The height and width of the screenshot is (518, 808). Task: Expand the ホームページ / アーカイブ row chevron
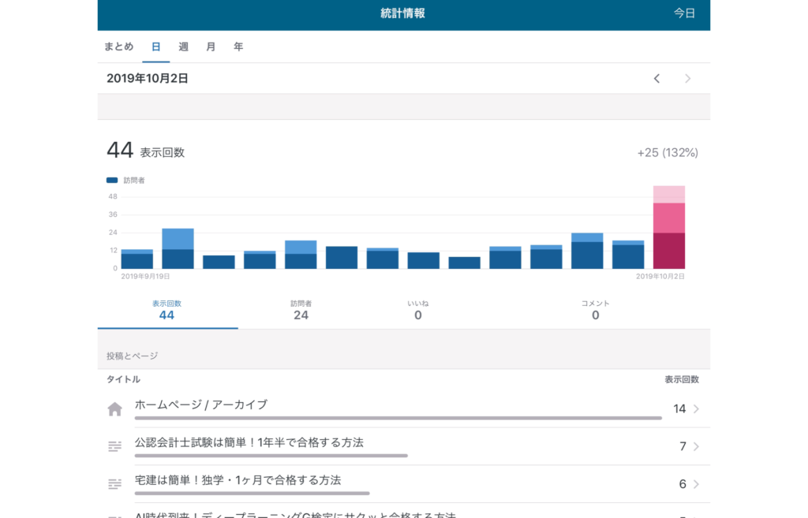click(695, 408)
